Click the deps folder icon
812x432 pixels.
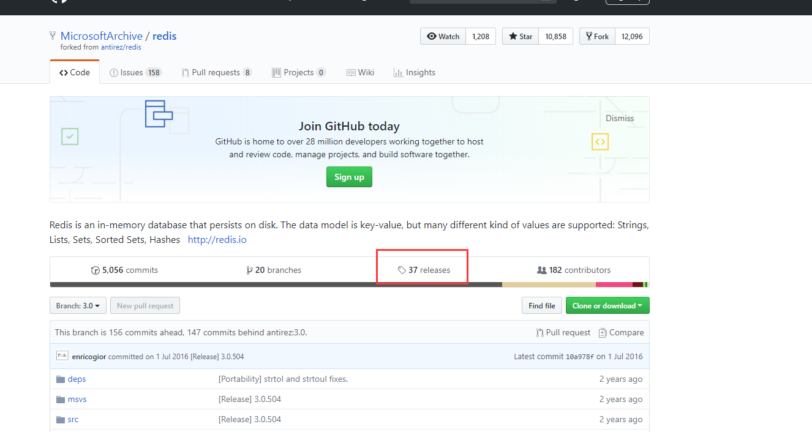tap(61, 379)
